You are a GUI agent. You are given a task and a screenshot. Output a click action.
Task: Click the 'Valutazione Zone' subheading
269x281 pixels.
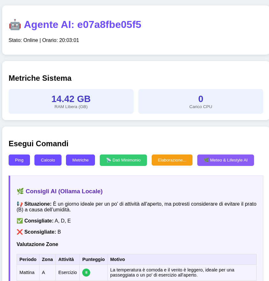[x=37, y=244]
